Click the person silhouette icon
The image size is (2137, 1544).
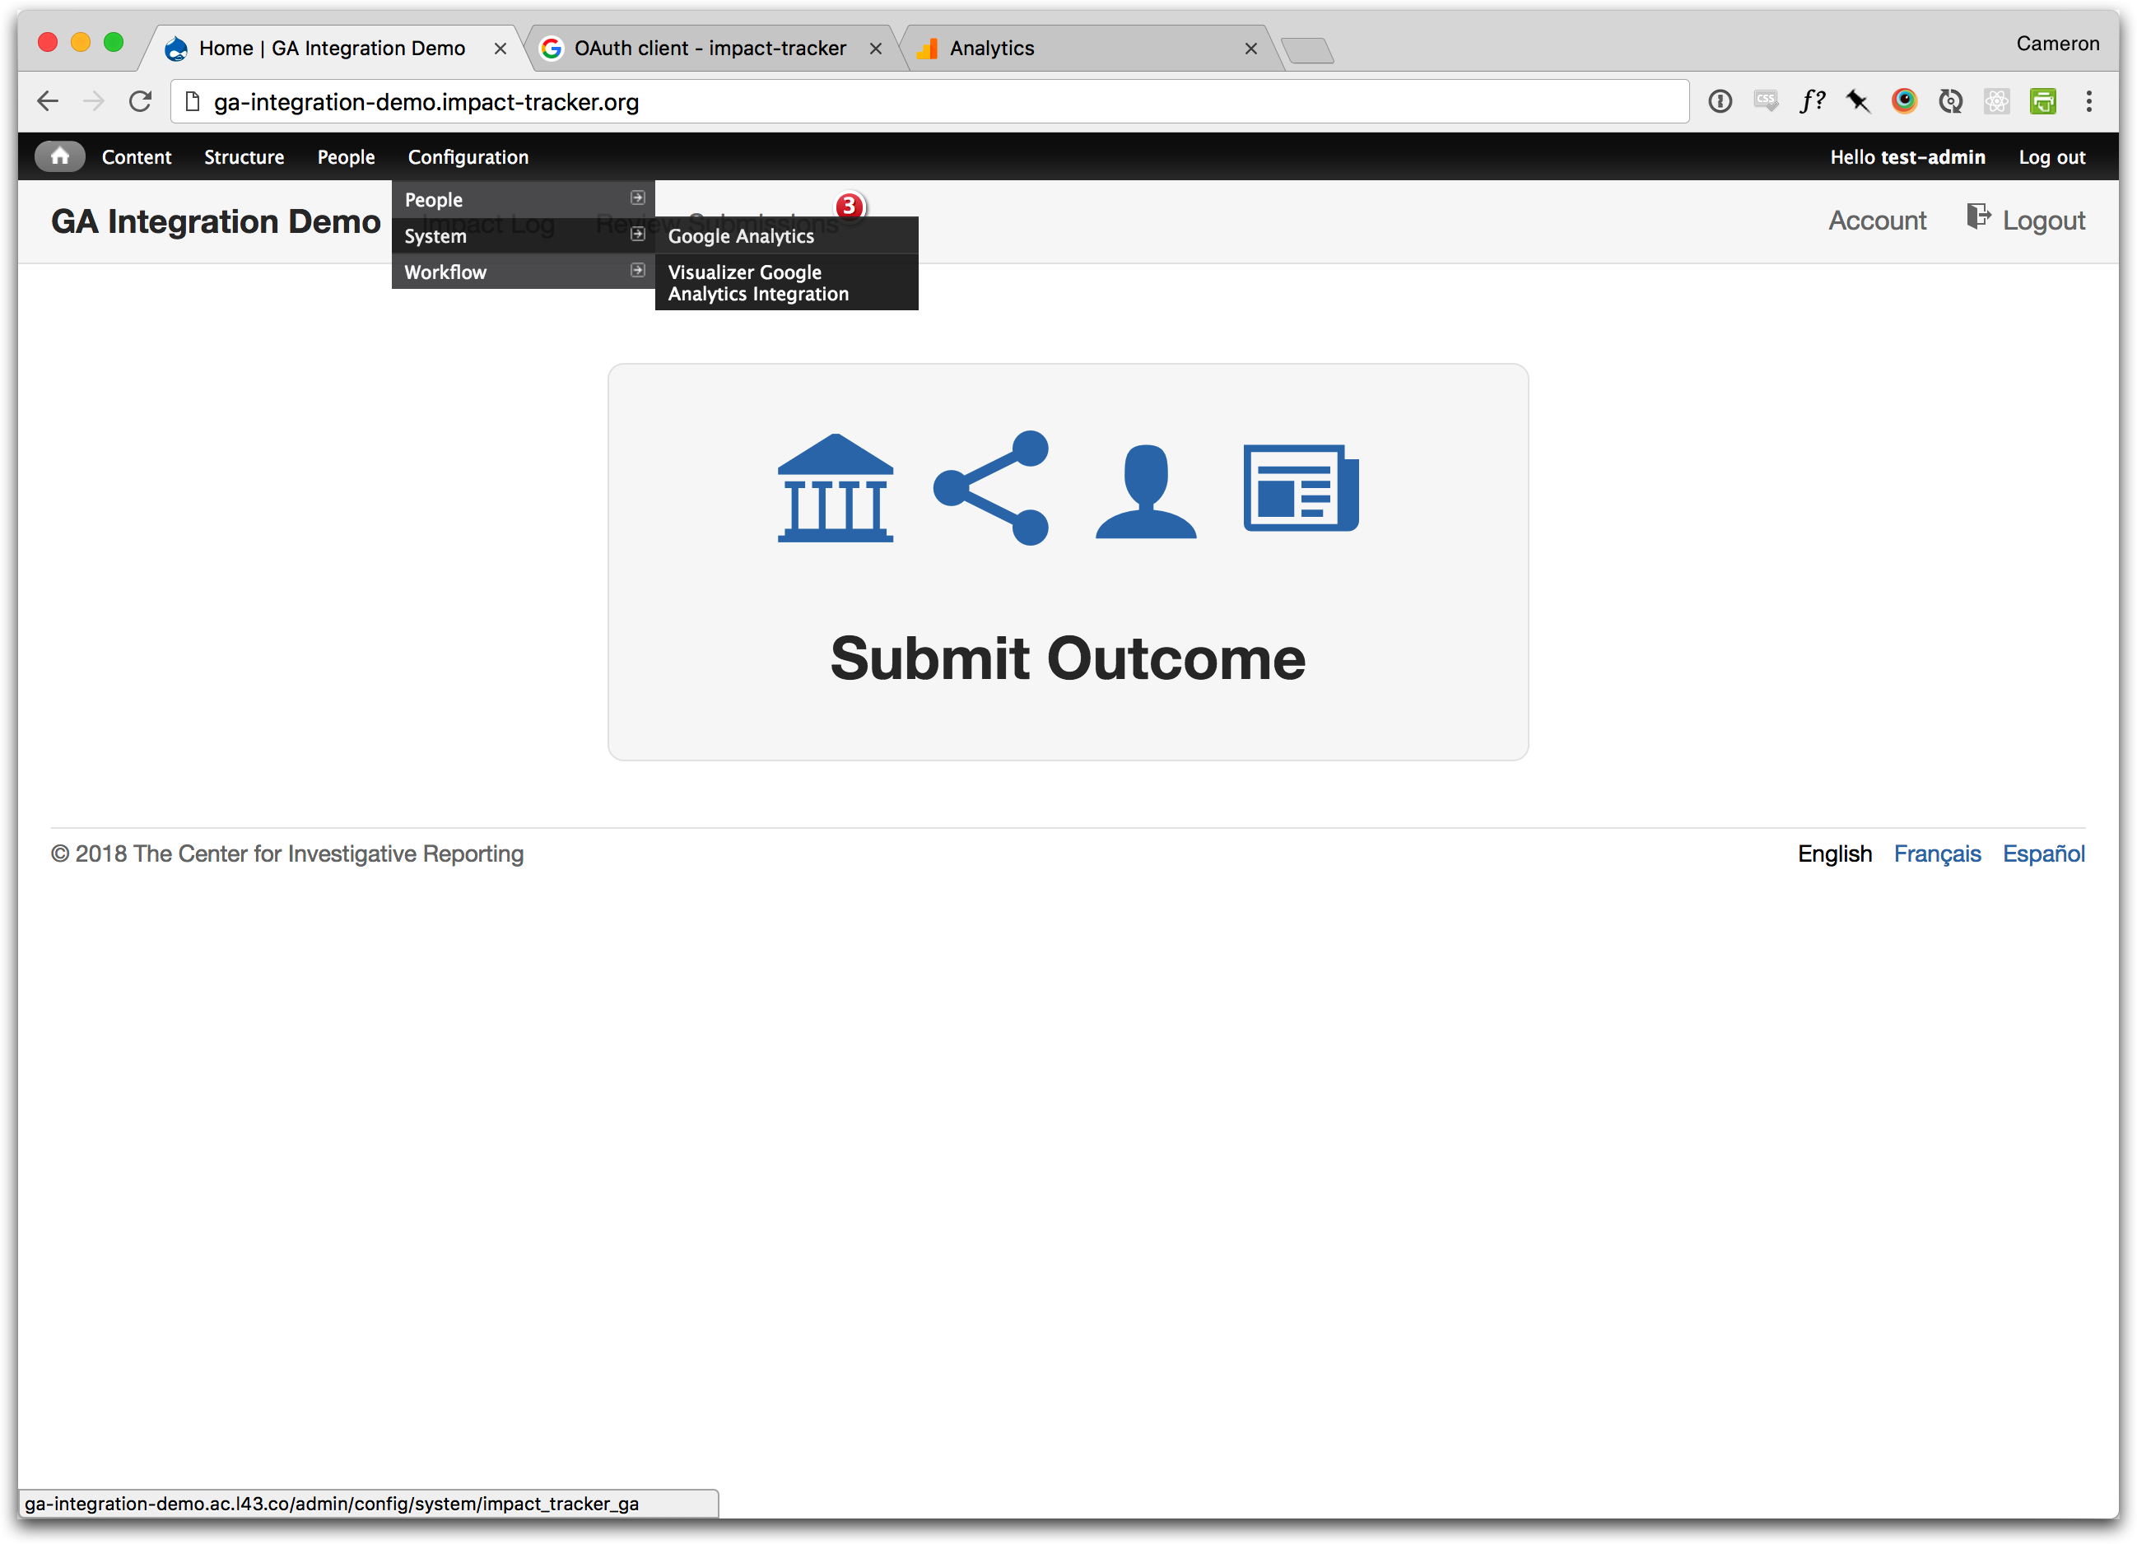click(1146, 491)
